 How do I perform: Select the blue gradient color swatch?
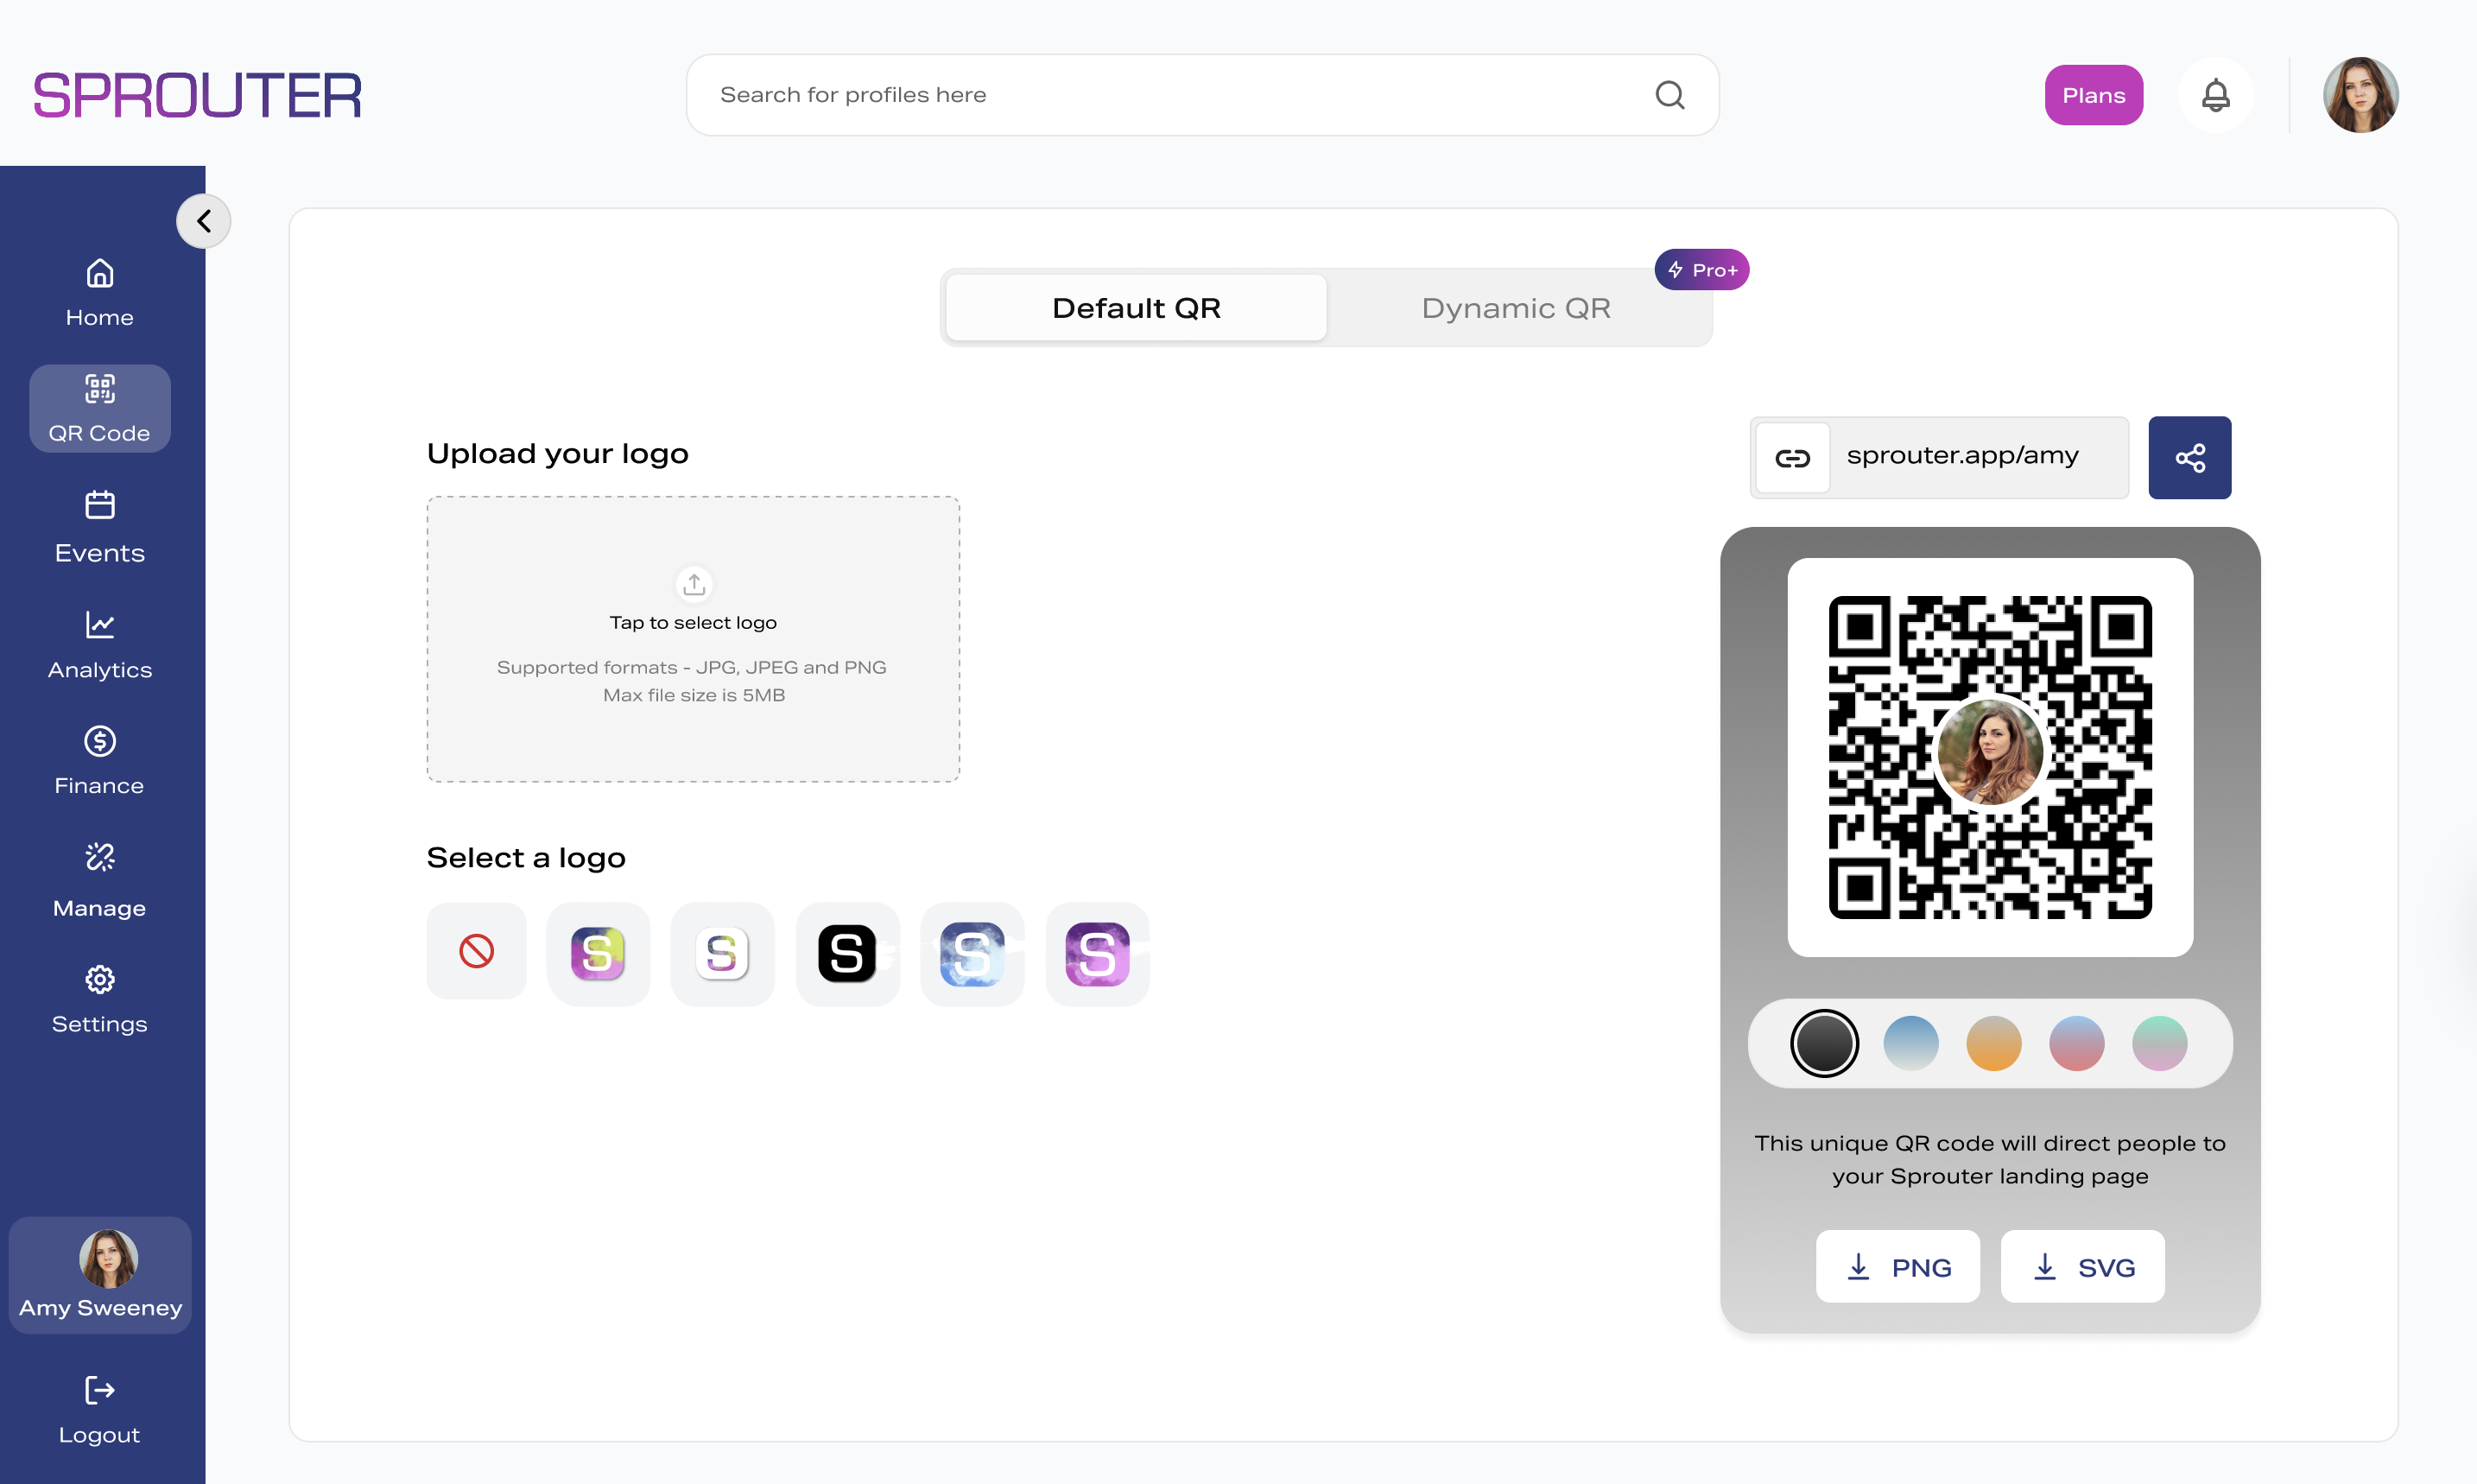[1910, 1043]
